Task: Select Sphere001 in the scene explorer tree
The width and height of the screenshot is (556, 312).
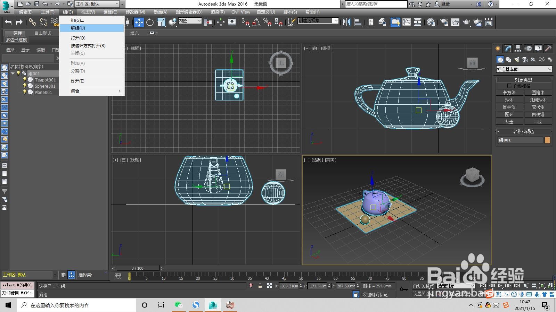Action: coord(45,86)
